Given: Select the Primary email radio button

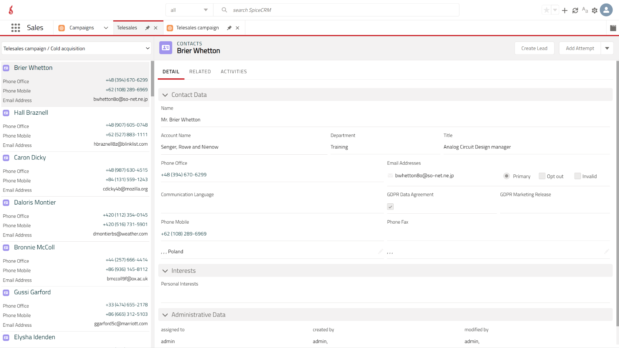Looking at the screenshot, I should [x=506, y=176].
